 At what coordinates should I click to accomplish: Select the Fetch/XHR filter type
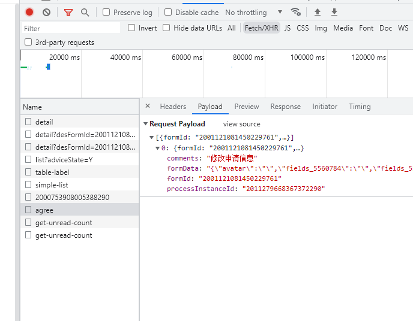pyautogui.click(x=261, y=28)
